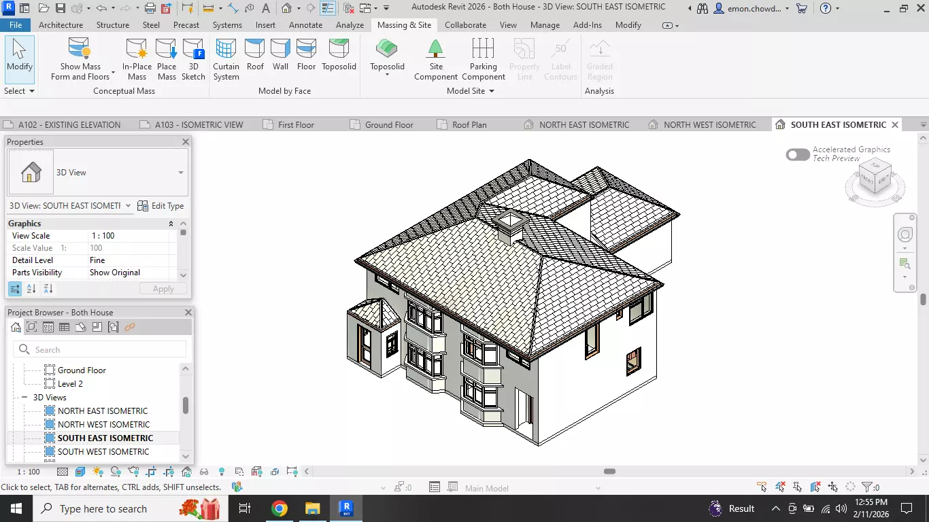Screen dimensions: 929x522
Task: Choose Toposolid in Model by Face panel
Action: pos(339,54)
